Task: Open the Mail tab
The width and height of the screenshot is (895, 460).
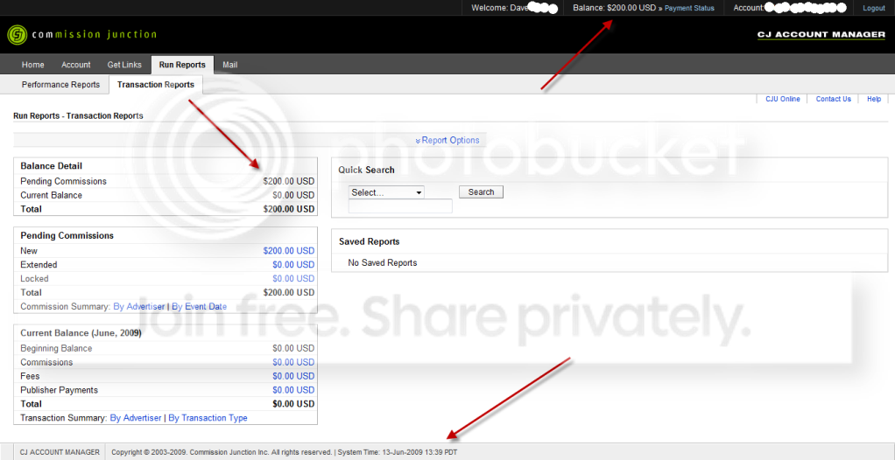Action: pyautogui.click(x=230, y=65)
